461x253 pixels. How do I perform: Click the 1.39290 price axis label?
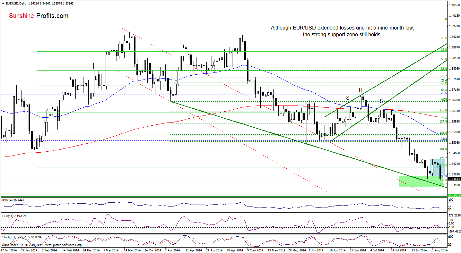tap(455, 37)
